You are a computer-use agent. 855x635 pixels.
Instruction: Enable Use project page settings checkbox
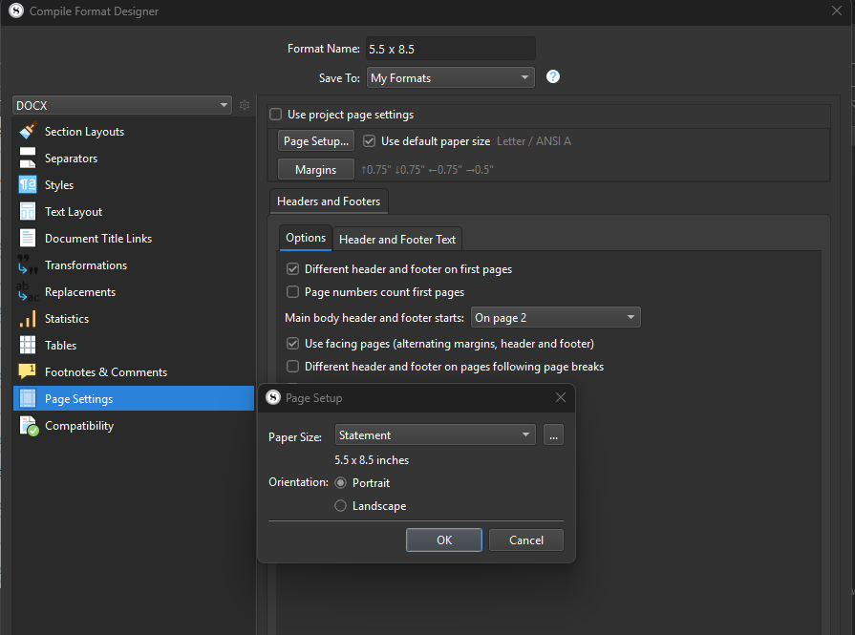point(276,115)
